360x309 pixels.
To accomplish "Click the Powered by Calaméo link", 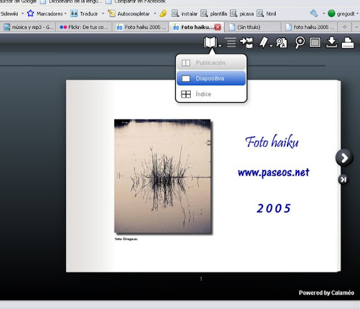I will point(326,293).
